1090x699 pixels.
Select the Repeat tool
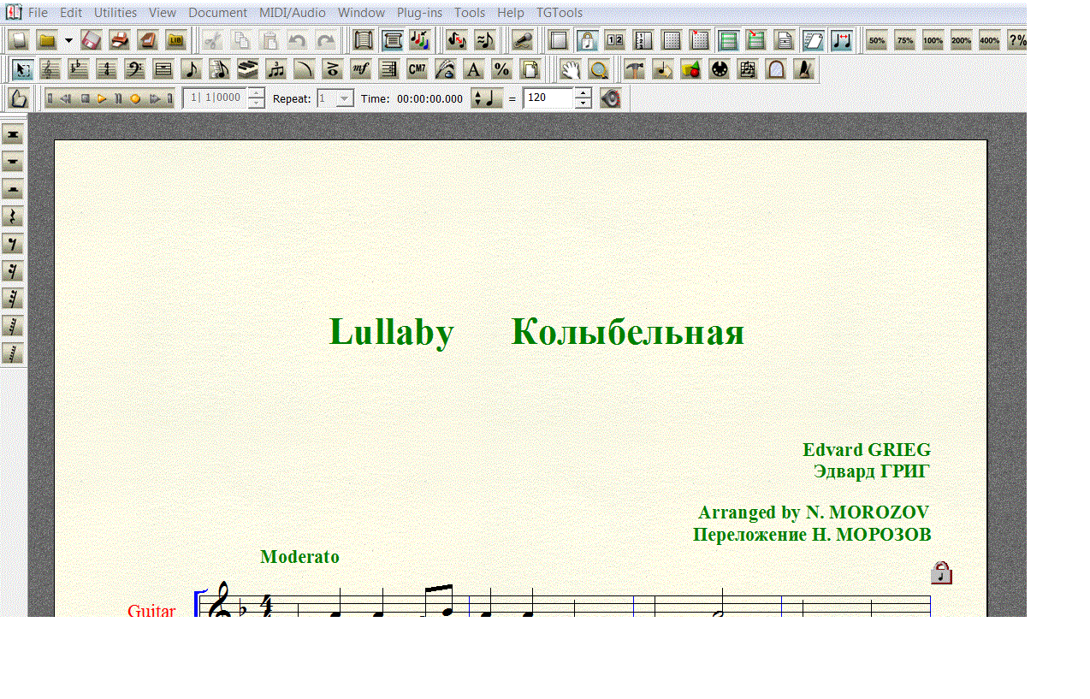[388, 69]
